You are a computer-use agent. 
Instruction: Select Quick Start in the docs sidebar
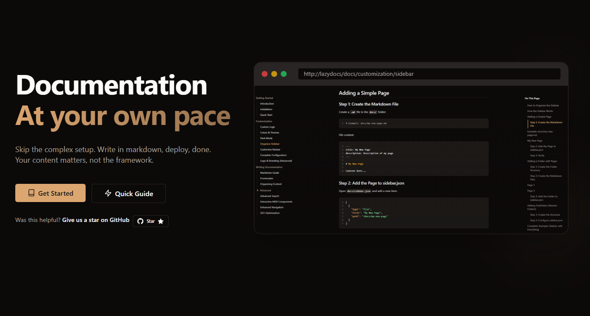point(266,115)
